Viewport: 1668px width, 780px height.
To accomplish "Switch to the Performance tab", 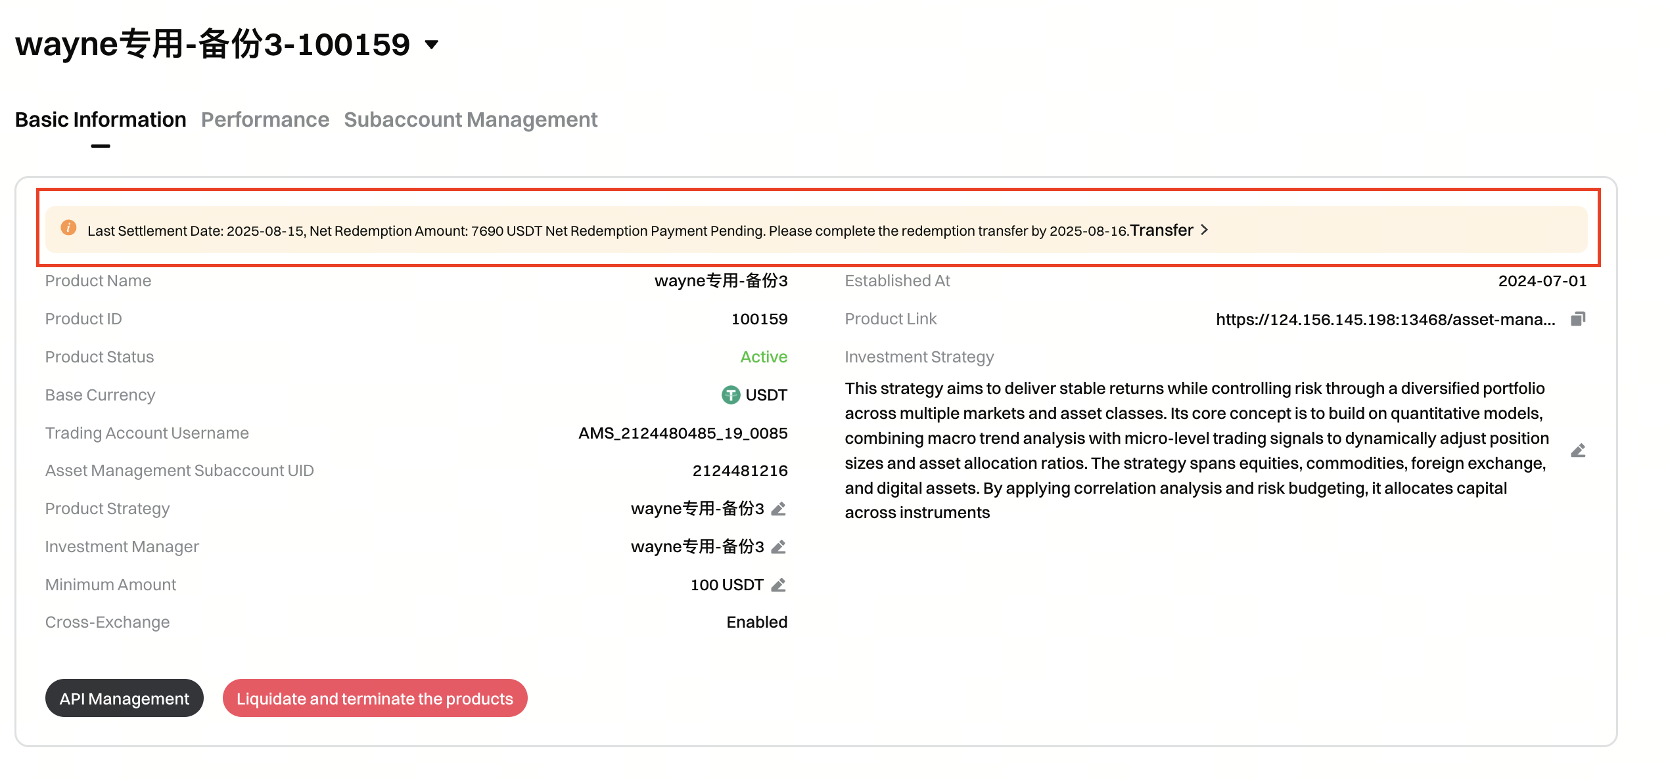I will (266, 119).
